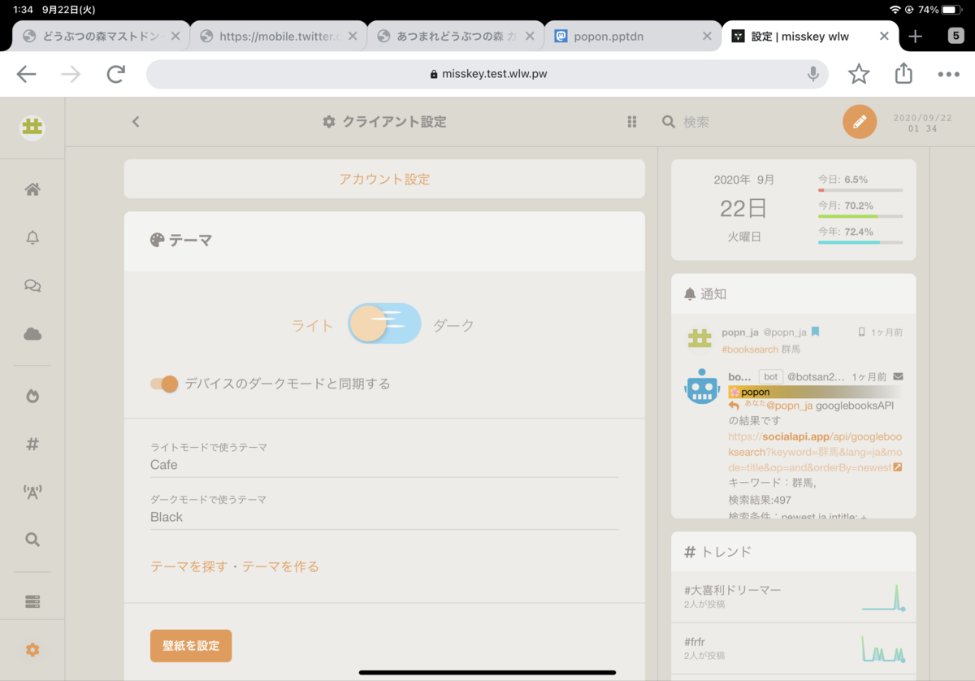The height and width of the screenshot is (681, 975).
Task: Open notifications bell in sidebar
Action: pyautogui.click(x=32, y=237)
